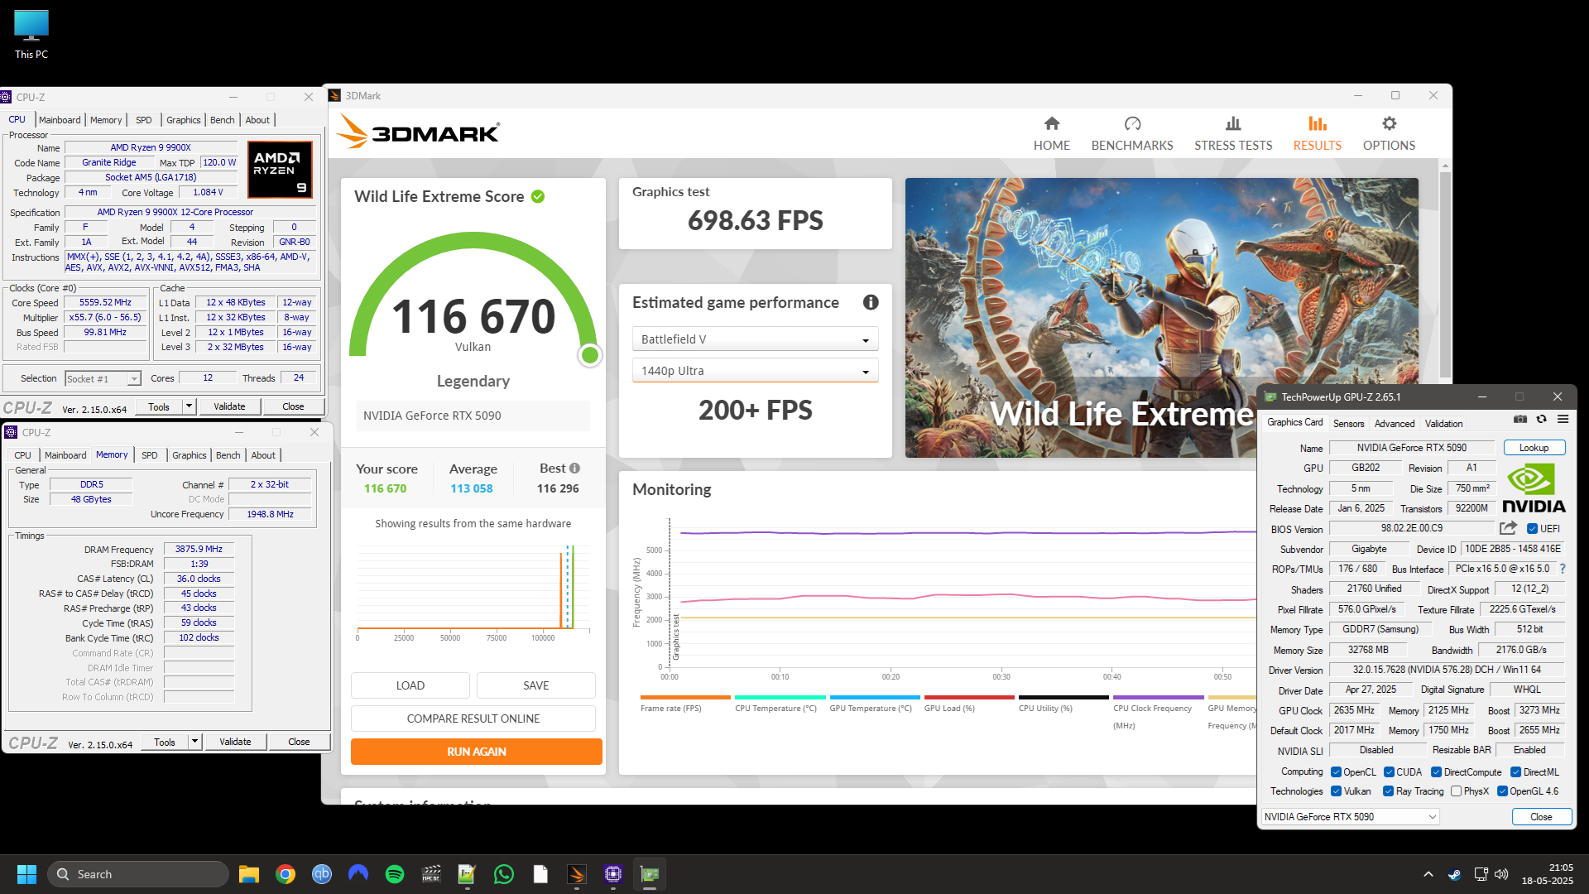1589x894 pixels.
Task: Open the Validation tab in GPU-Z
Action: point(1443,423)
